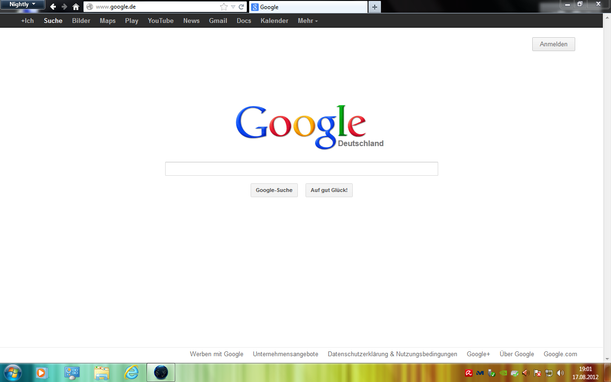The height and width of the screenshot is (382, 611).
Task: Bookmark this page with the star icon
Action: pos(224,7)
